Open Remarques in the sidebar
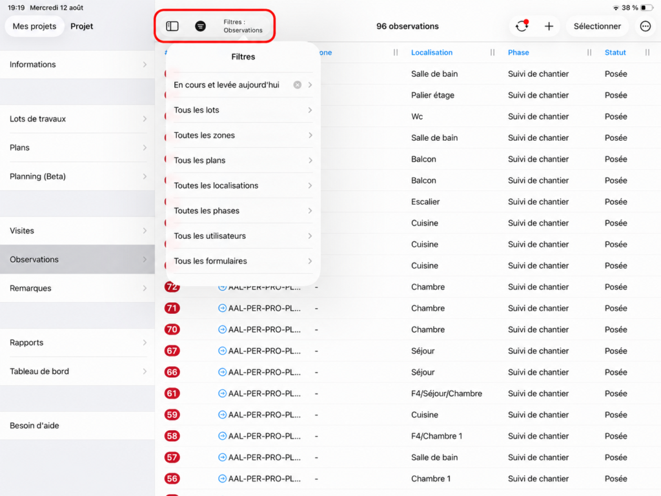Image resolution: width=661 pixels, height=496 pixels. 77,288
